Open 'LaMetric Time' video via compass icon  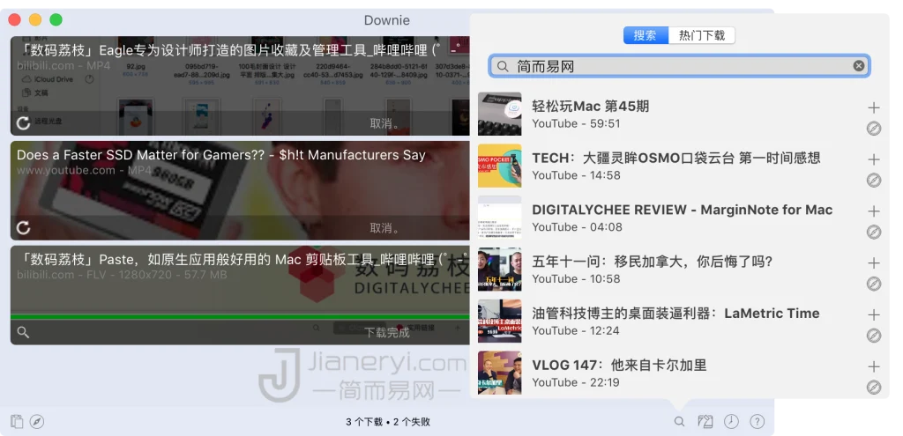click(874, 336)
